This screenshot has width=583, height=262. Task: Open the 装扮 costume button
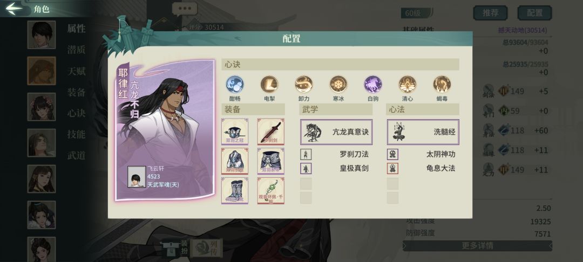coord(175,247)
